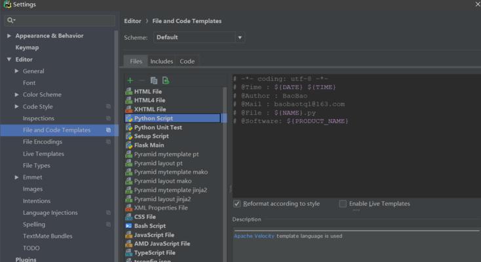Select Pyramid layout pt template
481x262 pixels.
click(x=159, y=163)
